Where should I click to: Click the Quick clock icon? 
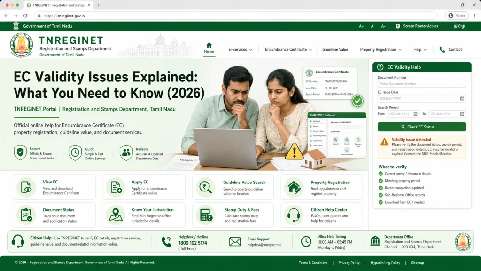tap(75, 153)
